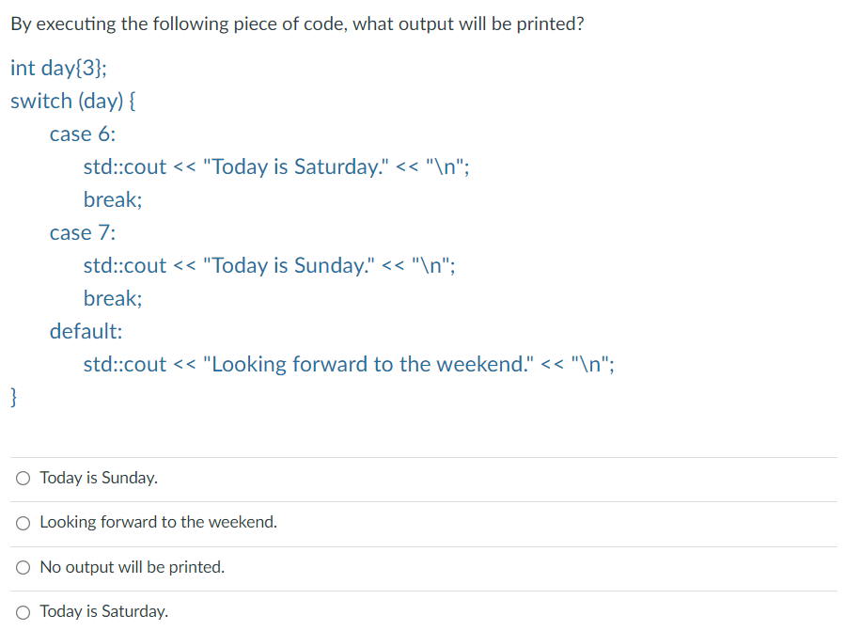Click the "Today is Saturday." answer label text
The height and width of the screenshot is (631, 845).
[104, 611]
